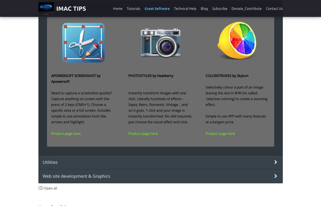Open the Tutorials menu item
This screenshot has height=206, width=321.
[133, 9]
